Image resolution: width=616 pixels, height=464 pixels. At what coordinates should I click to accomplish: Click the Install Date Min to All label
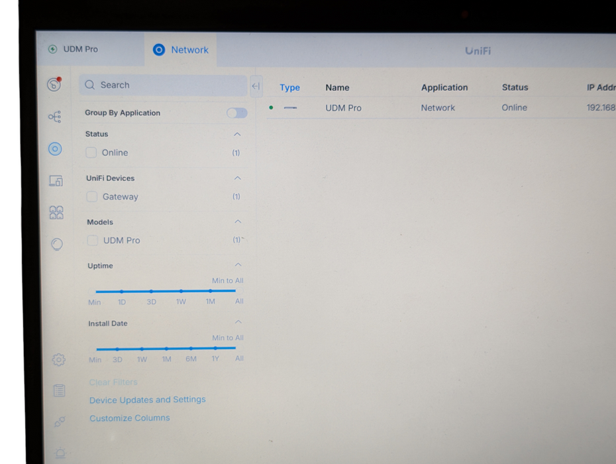pos(228,338)
